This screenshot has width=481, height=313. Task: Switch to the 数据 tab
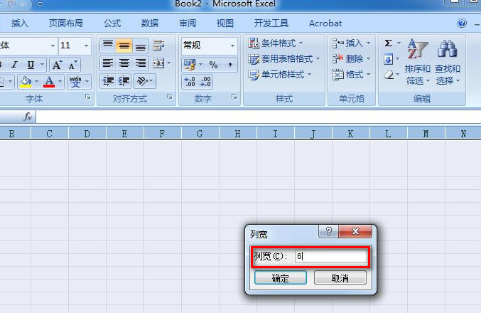pyautogui.click(x=150, y=23)
